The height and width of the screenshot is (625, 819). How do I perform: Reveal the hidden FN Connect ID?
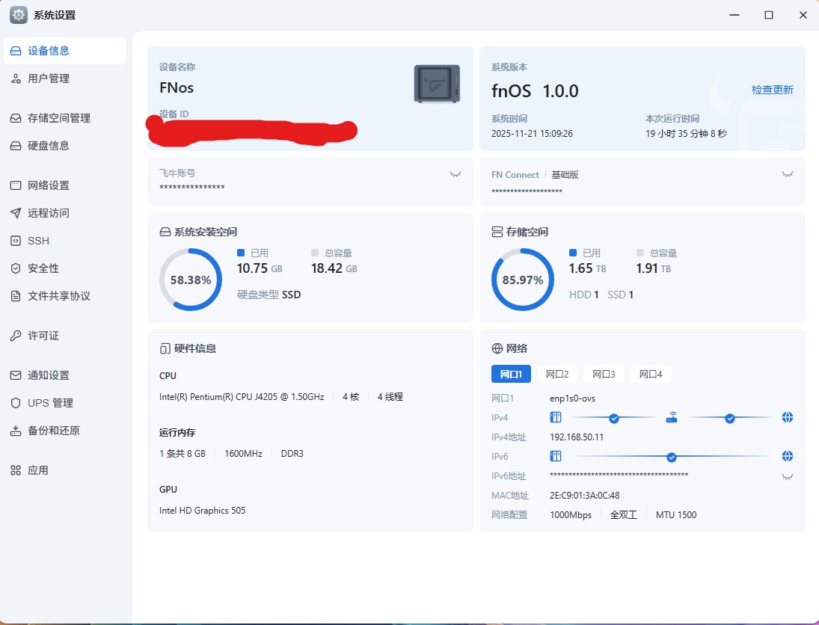(x=788, y=174)
